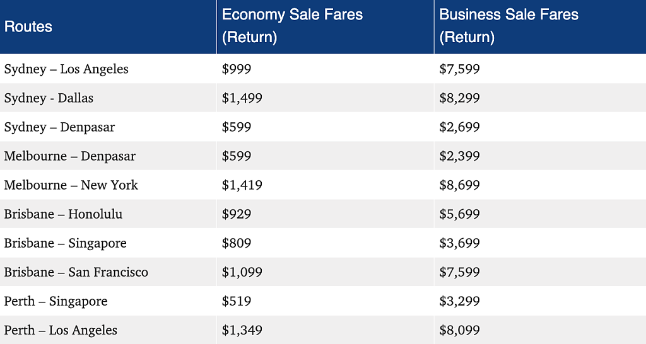646x344 pixels.
Task: Click the $3,299 Perth – Singapore business fare
Action: click(459, 301)
